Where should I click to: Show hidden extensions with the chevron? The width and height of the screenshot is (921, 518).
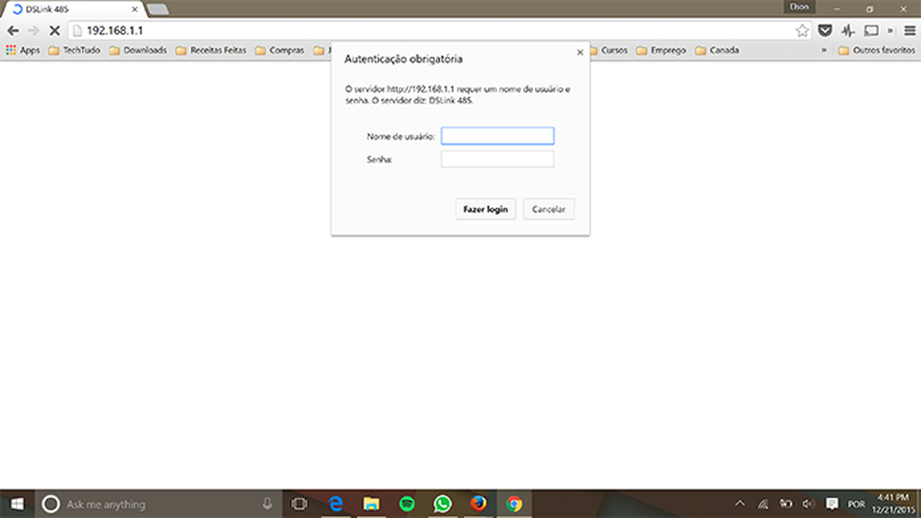pyautogui.click(x=890, y=31)
